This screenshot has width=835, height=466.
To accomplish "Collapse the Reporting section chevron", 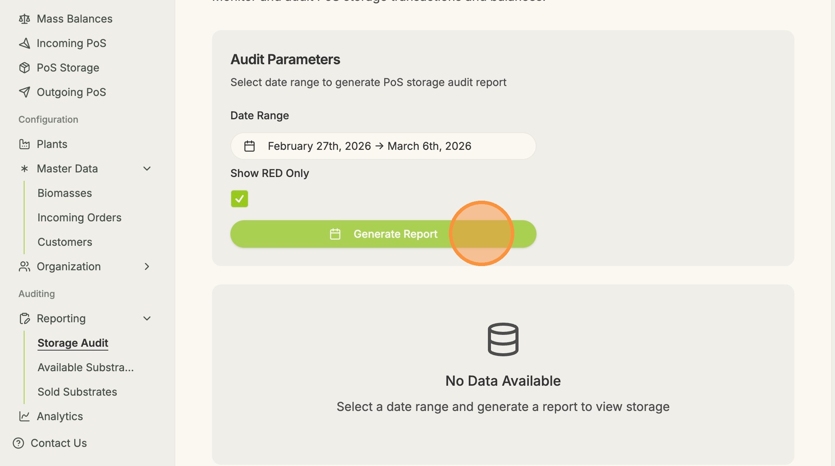I will pos(147,318).
